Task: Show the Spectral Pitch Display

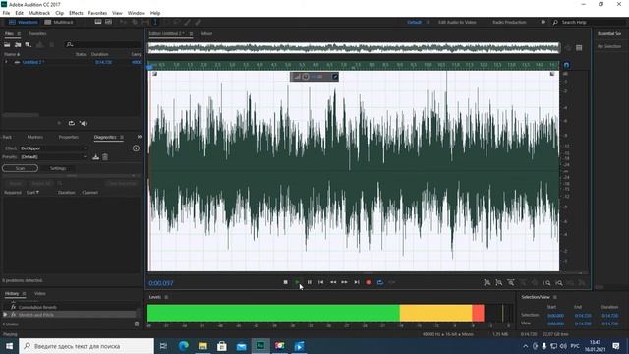Action: tap(109, 22)
